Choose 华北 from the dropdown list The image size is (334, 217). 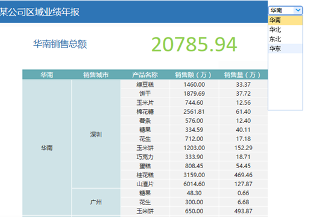pos(285,30)
